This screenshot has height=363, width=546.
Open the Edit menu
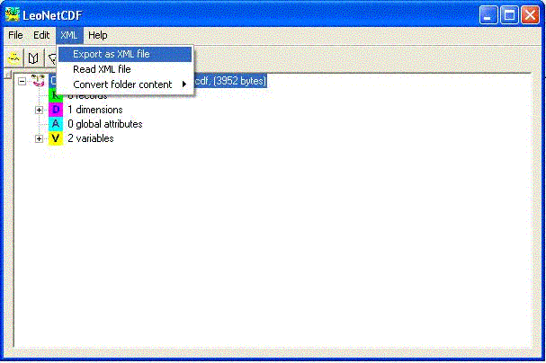(x=41, y=35)
